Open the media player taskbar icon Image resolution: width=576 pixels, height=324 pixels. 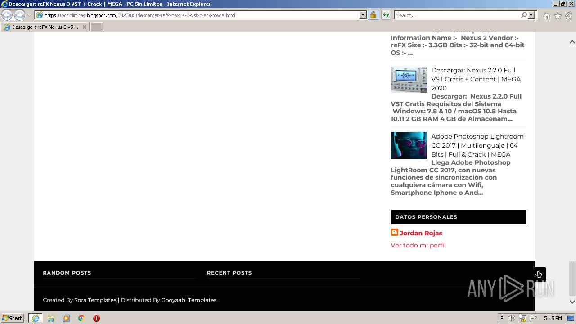(x=66, y=318)
